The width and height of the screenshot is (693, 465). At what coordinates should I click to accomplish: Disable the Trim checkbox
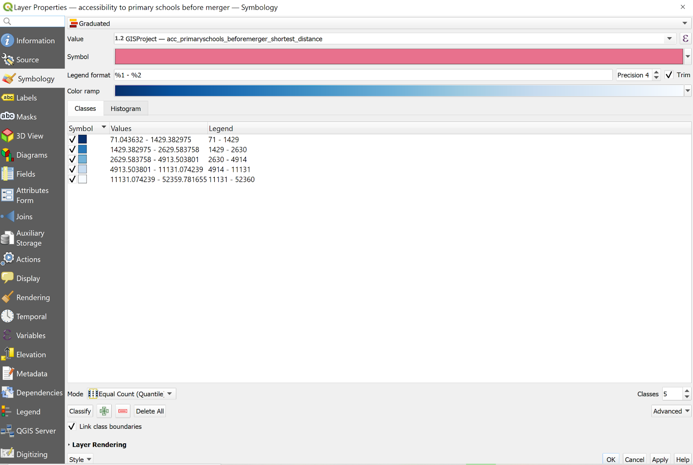coord(669,75)
